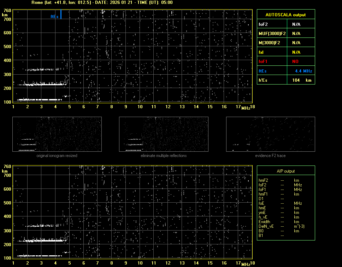
Task: Select the hmF2 row in AIP output
Action: point(264,180)
